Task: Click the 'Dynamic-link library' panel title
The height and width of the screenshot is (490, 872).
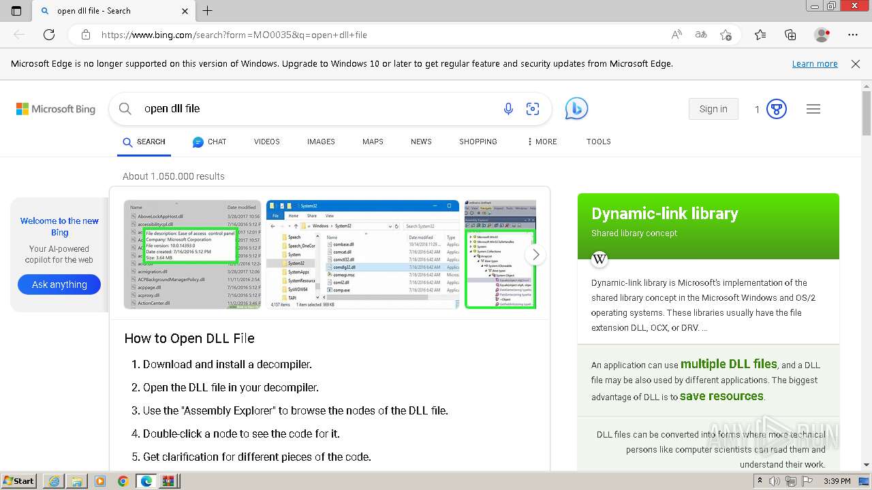Action: coord(665,214)
